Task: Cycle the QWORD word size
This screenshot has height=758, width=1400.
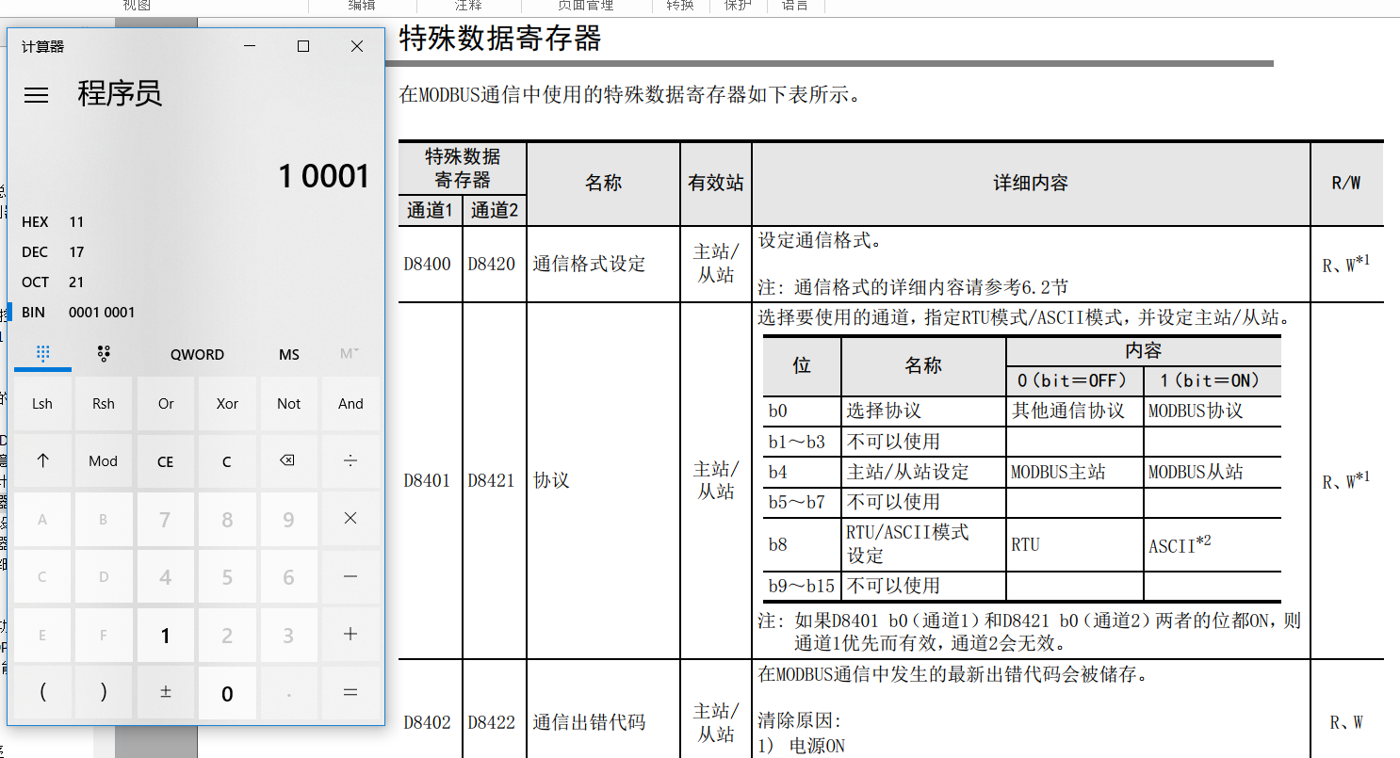Action: pyautogui.click(x=197, y=354)
